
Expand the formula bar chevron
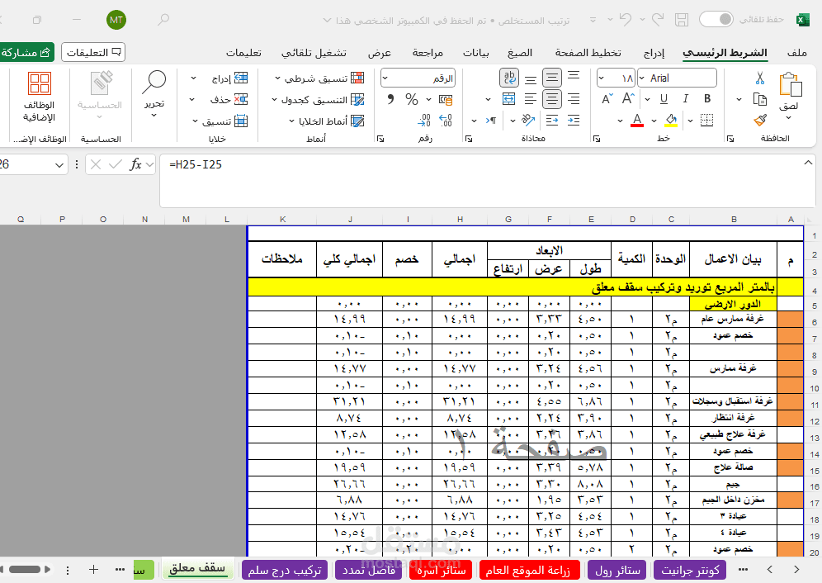pyautogui.click(x=808, y=164)
